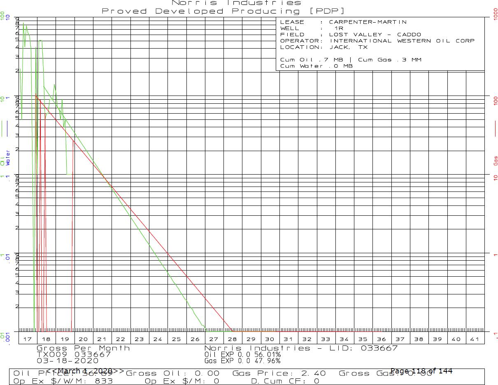Click the Gas Price: 2.40 field
This screenshot has width=498, height=385.
(279, 373)
